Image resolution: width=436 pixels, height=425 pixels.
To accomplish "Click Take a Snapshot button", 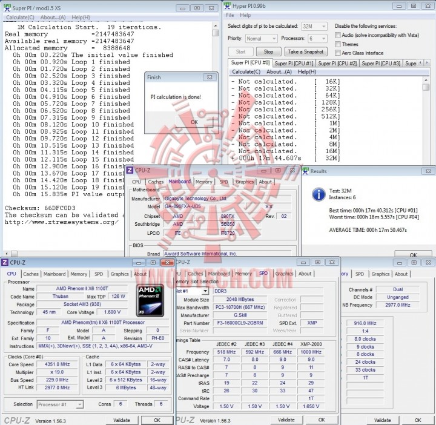I will 306,51.
